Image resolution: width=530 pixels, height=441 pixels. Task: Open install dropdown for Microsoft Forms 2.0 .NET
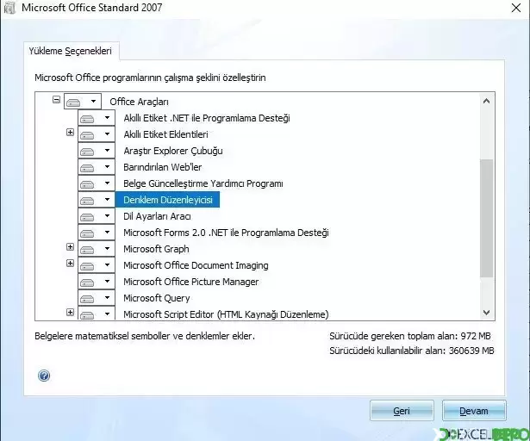click(97, 233)
